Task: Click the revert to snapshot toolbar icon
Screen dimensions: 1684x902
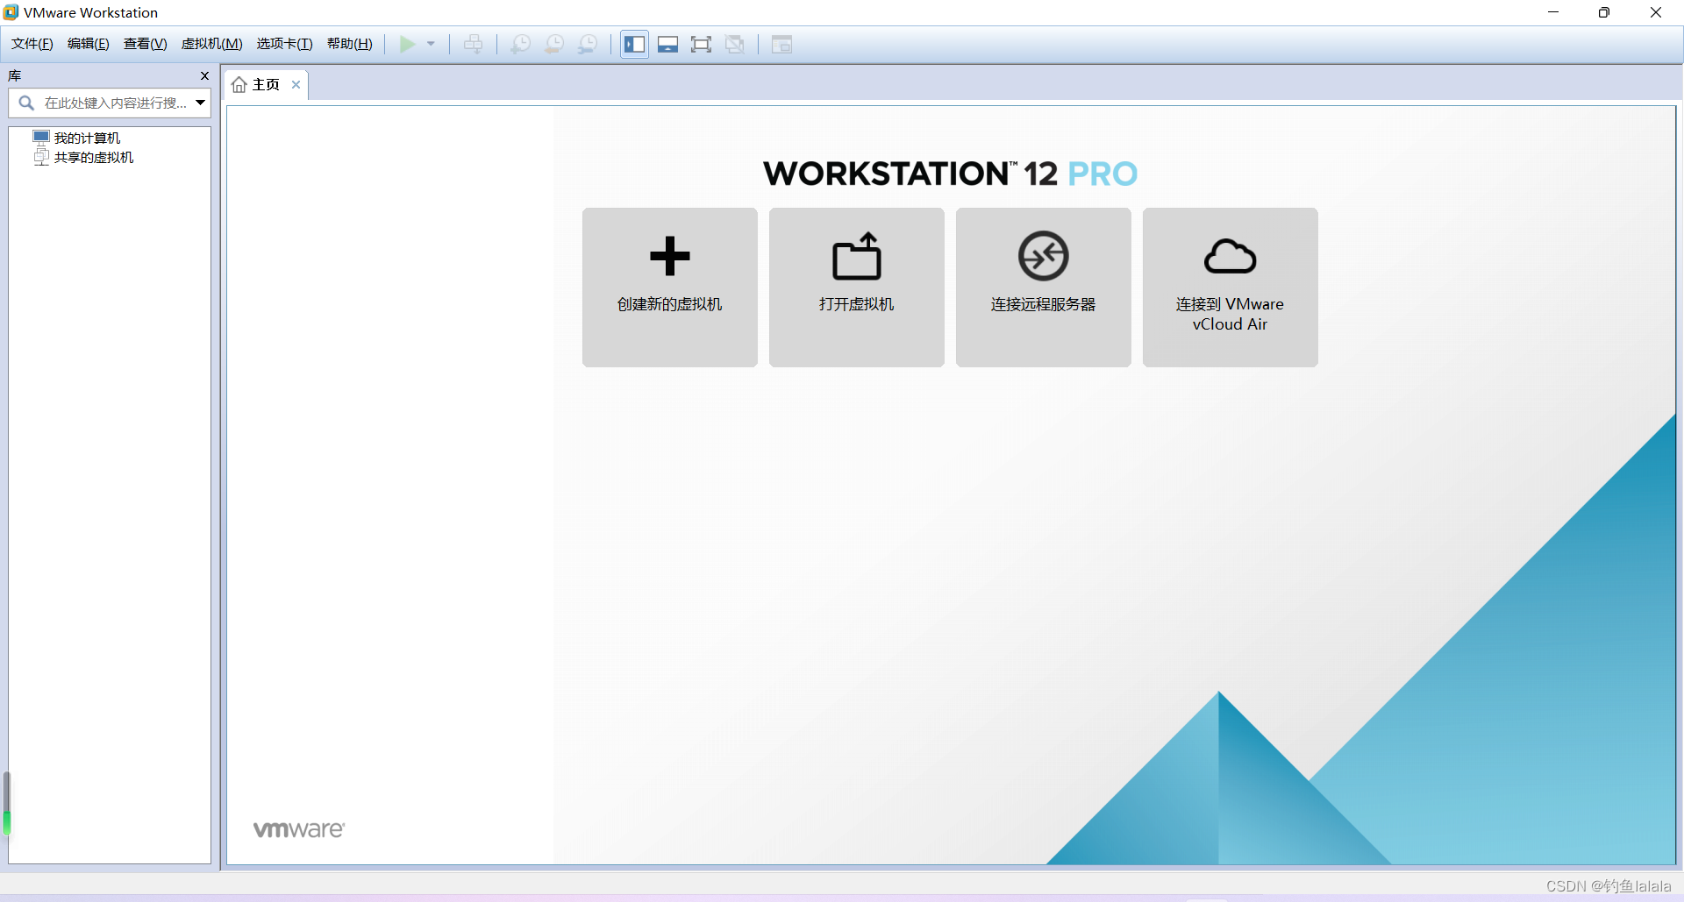Action: (554, 44)
